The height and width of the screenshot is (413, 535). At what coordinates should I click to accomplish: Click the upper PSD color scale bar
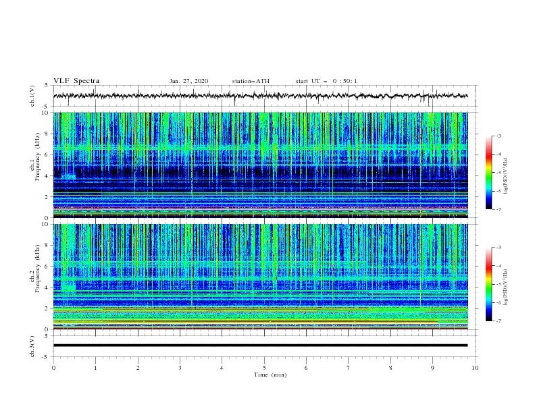tap(488, 173)
